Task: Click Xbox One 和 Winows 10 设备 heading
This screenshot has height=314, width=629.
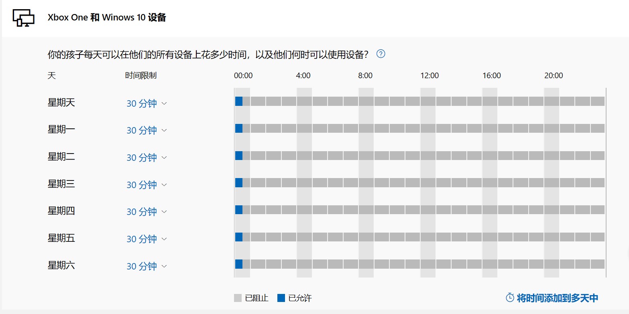Action: [x=107, y=18]
